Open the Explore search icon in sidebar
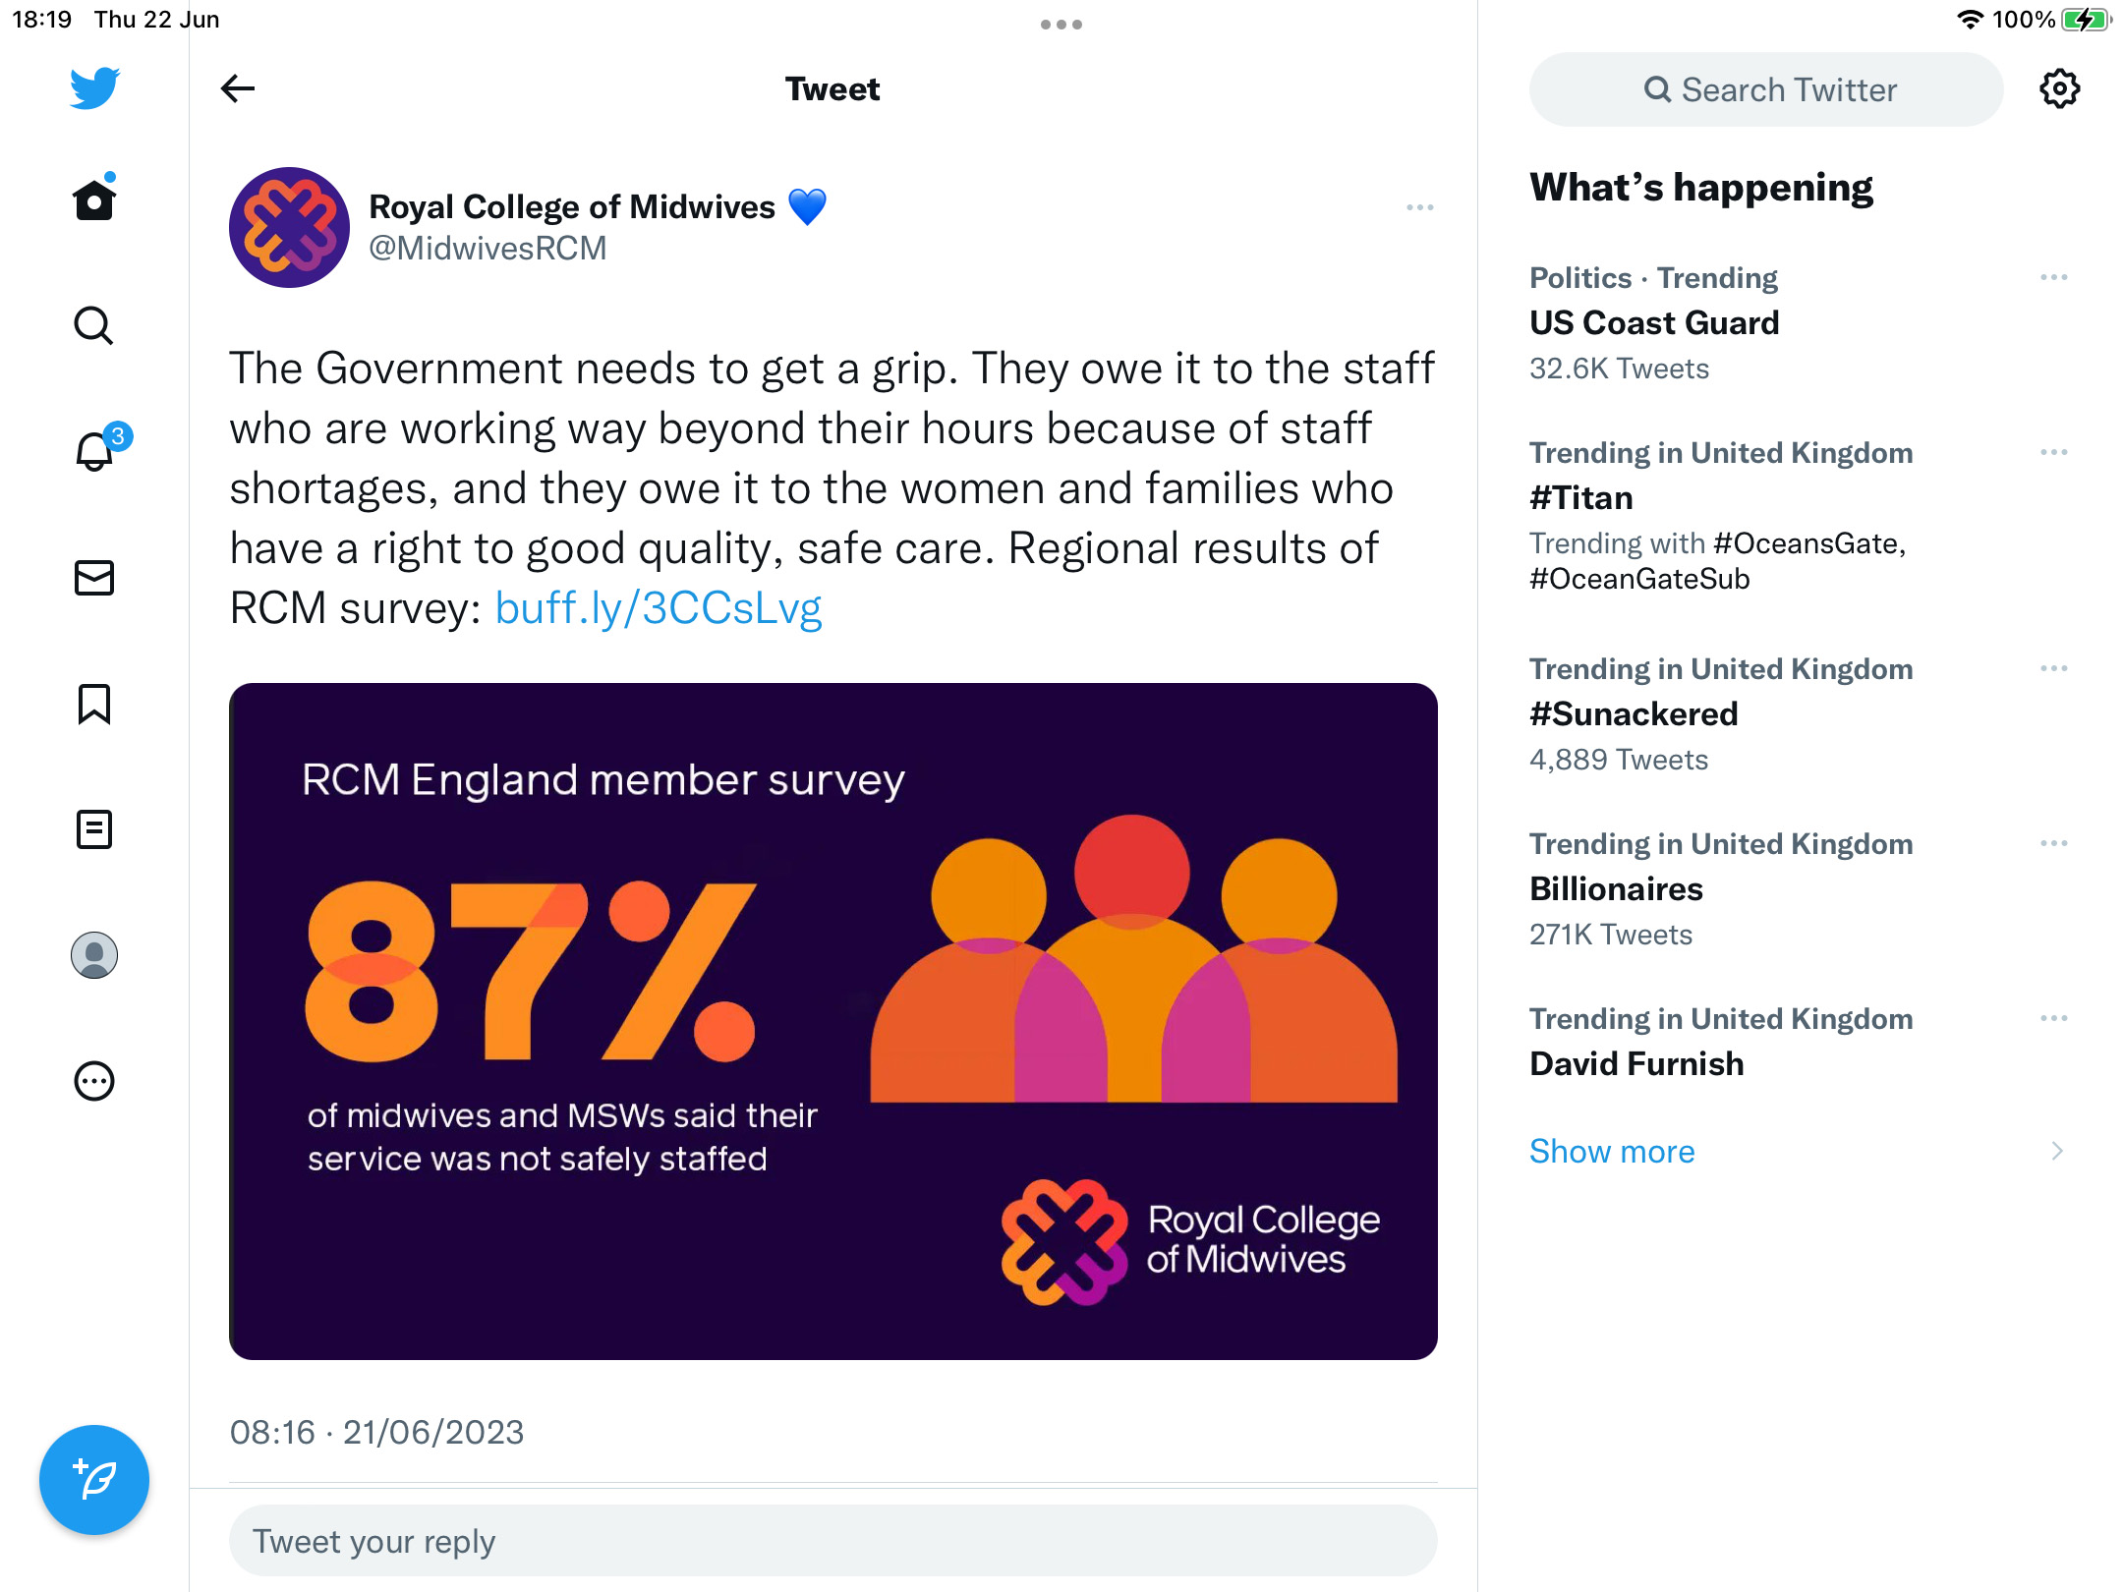This screenshot has width=2123, height=1592. pos(94,325)
